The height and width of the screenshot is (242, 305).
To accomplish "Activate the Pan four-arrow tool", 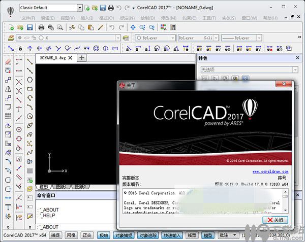I will click(133, 27).
